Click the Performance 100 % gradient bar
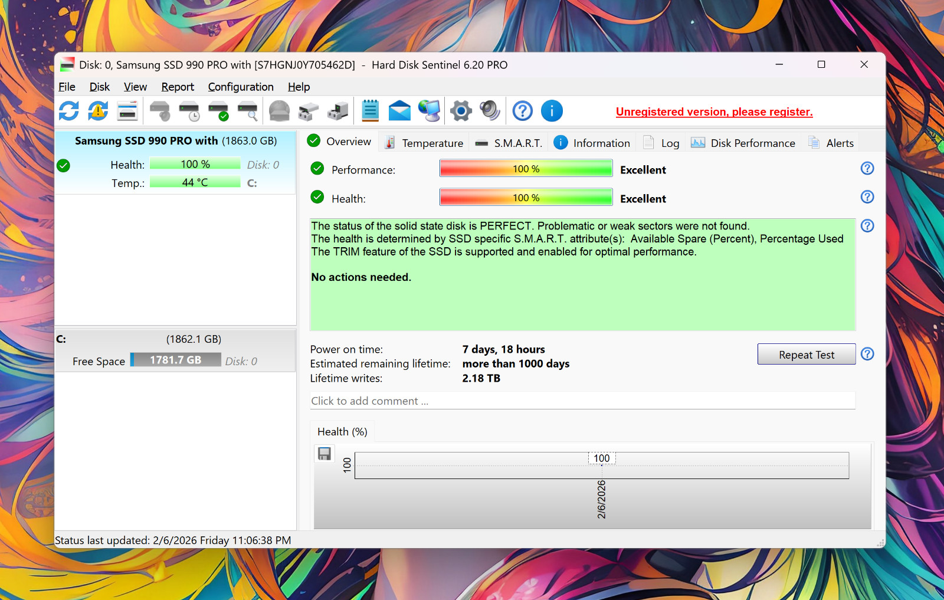Viewport: 944px width, 600px height. coord(526,169)
